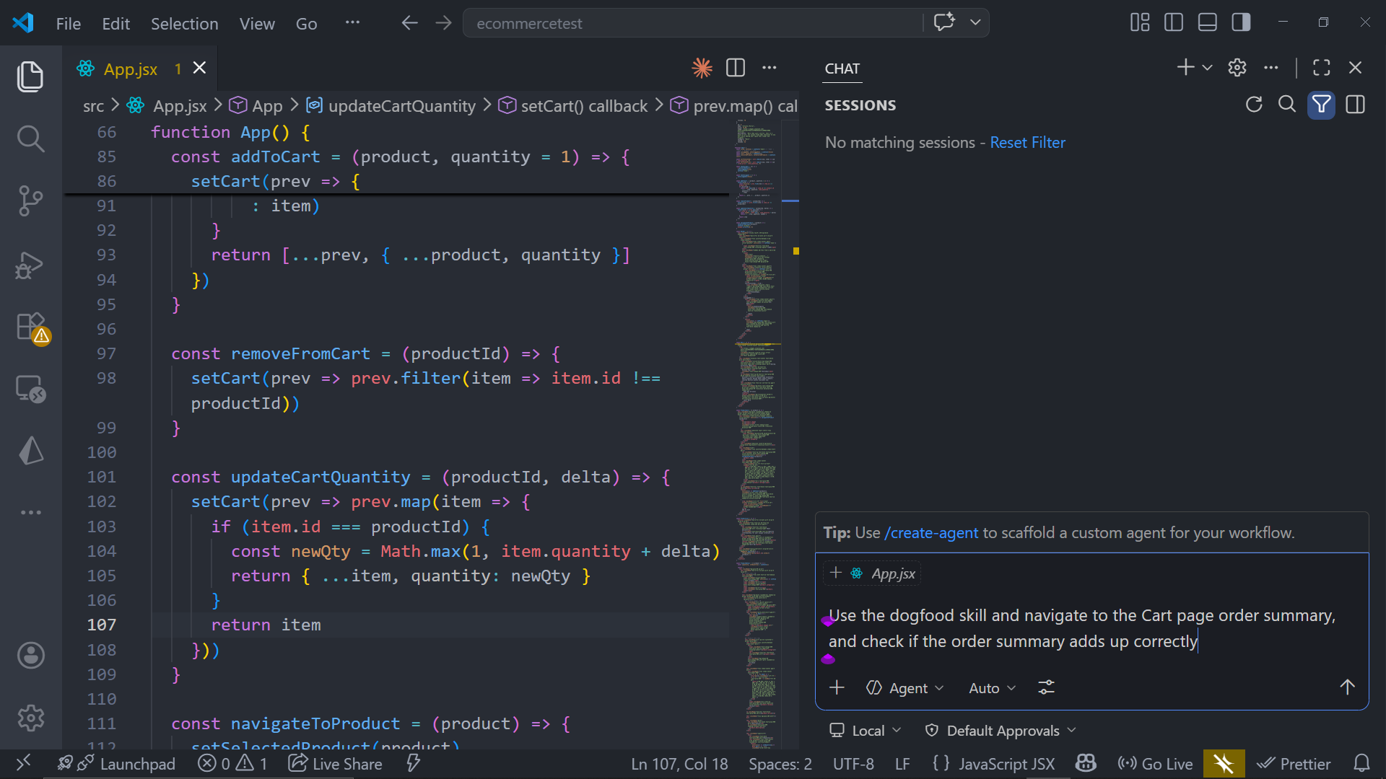Open editor More Actions menu
The image size is (1386, 779).
coord(770,68)
